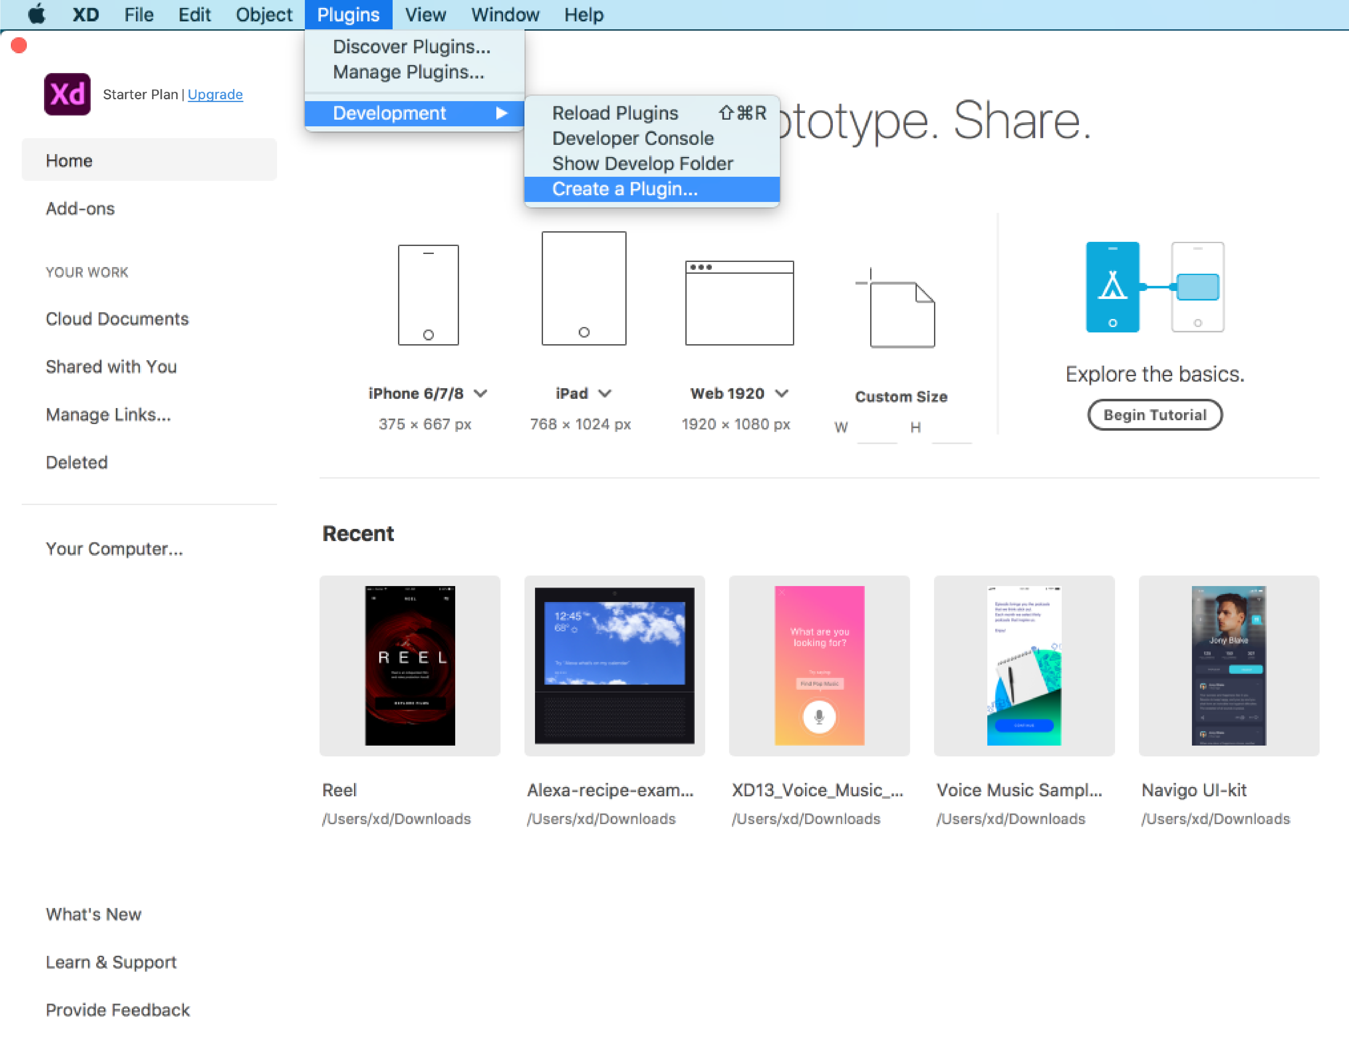Open the Object menu
The image size is (1349, 1041).
tap(264, 14)
